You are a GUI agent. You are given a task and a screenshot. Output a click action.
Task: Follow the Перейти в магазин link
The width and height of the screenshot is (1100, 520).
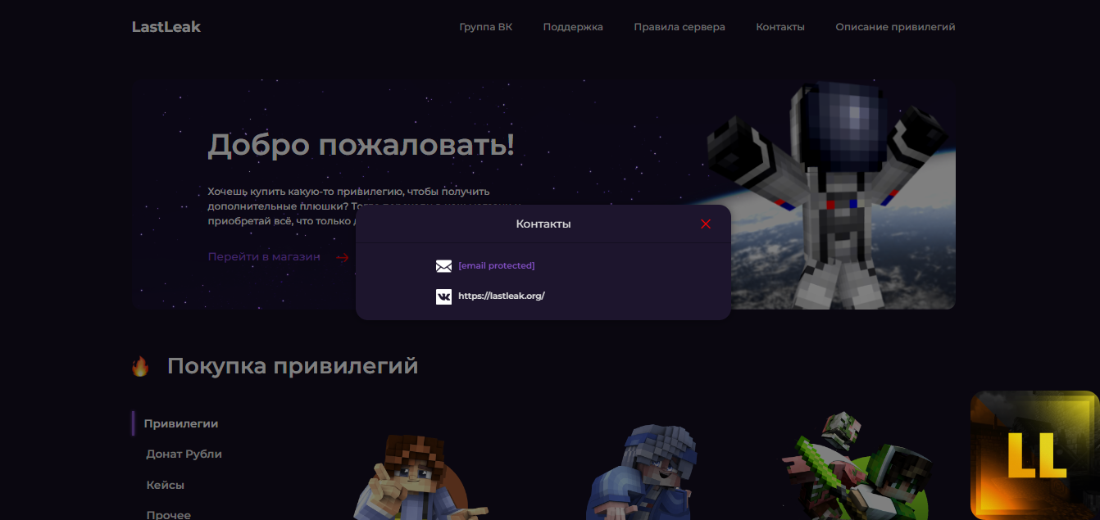point(264,256)
